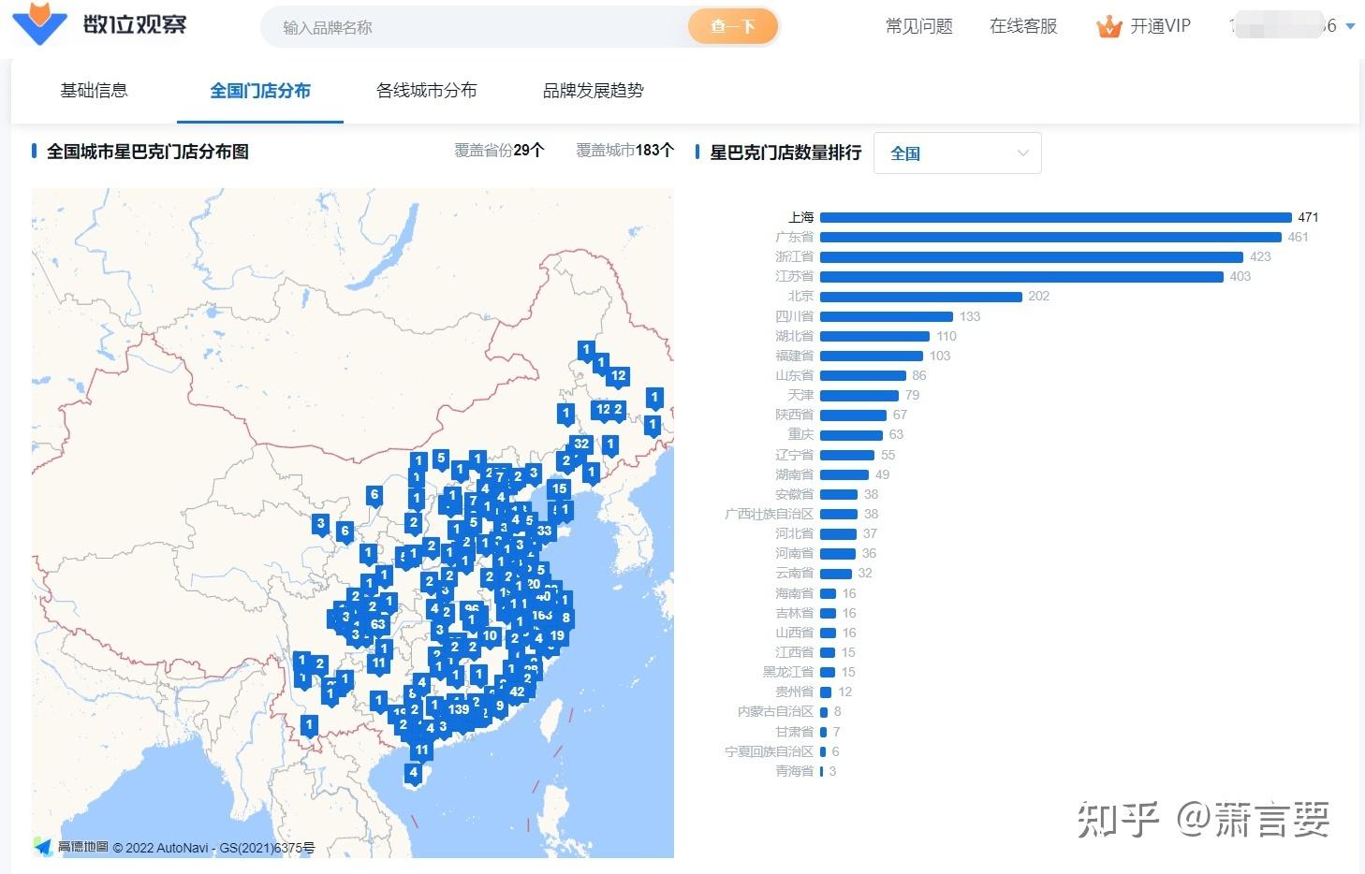
Task: Click the 宁夏回族自治区 label
Action: (769, 751)
